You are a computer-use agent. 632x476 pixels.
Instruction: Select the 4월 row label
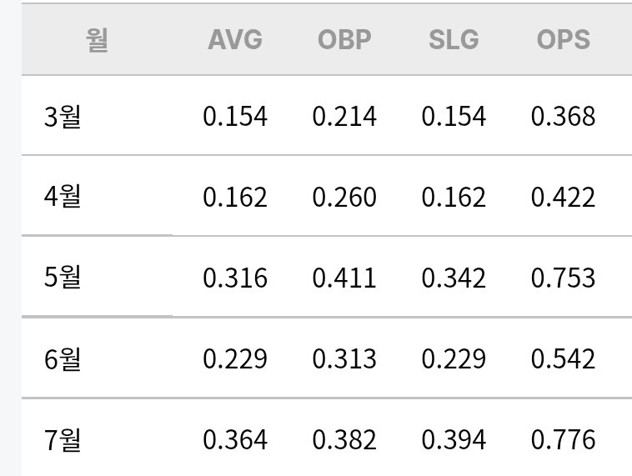63,196
